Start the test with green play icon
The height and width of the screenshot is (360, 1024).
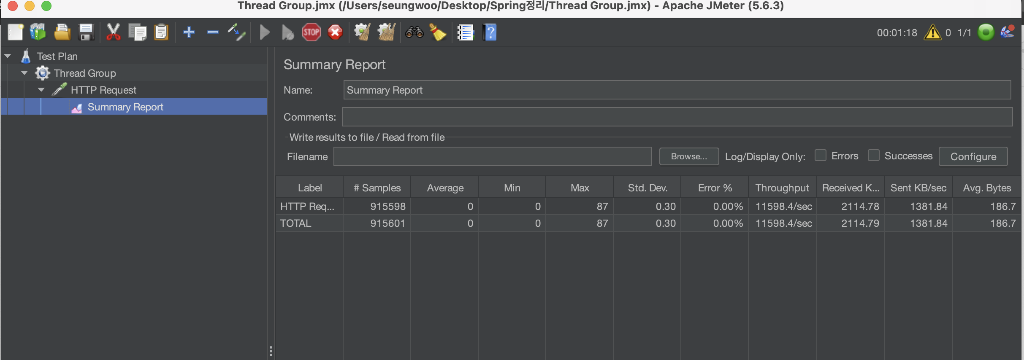point(265,32)
